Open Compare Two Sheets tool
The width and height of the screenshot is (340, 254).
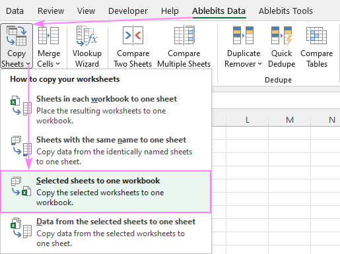133,46
